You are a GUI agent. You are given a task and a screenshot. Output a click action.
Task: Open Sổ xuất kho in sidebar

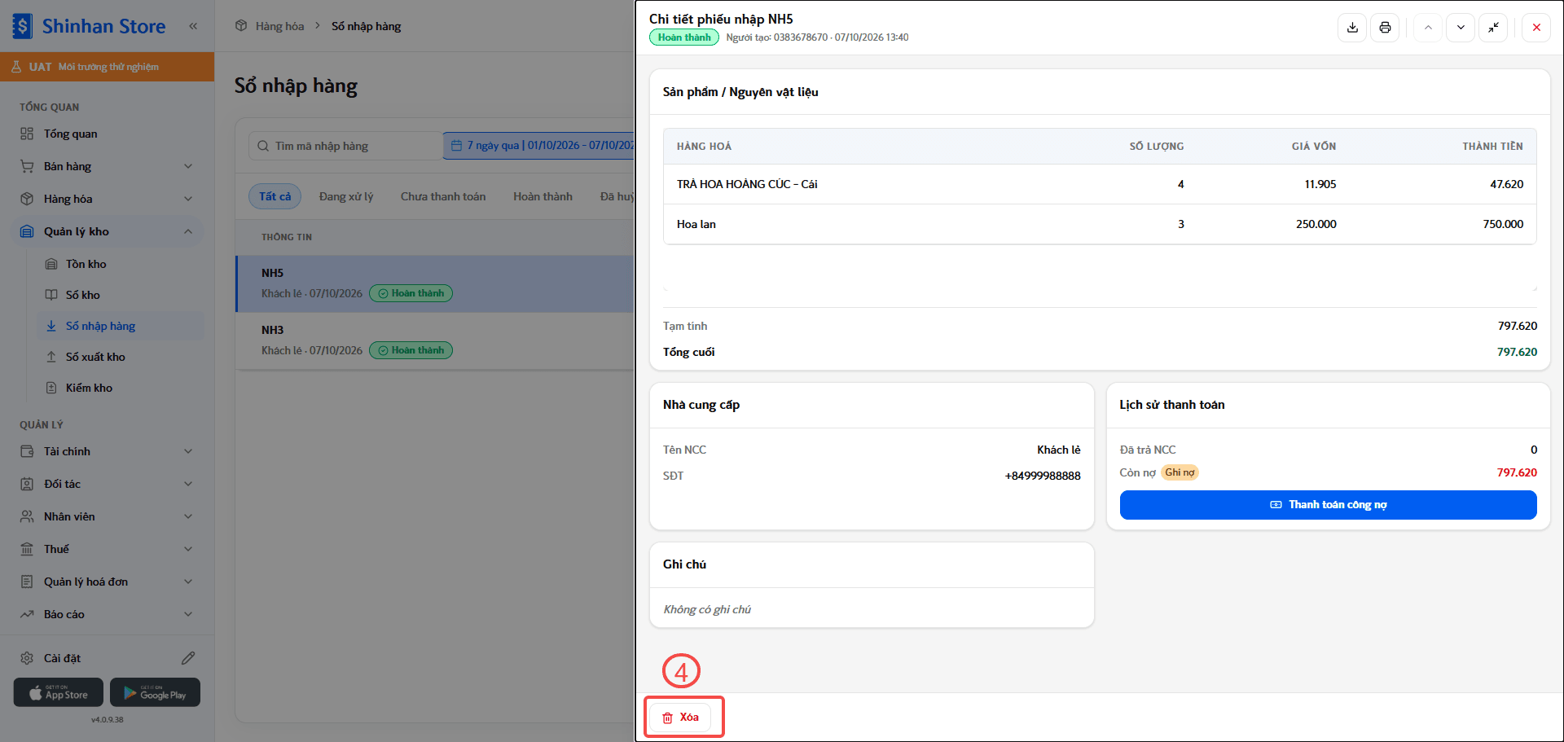121,357
